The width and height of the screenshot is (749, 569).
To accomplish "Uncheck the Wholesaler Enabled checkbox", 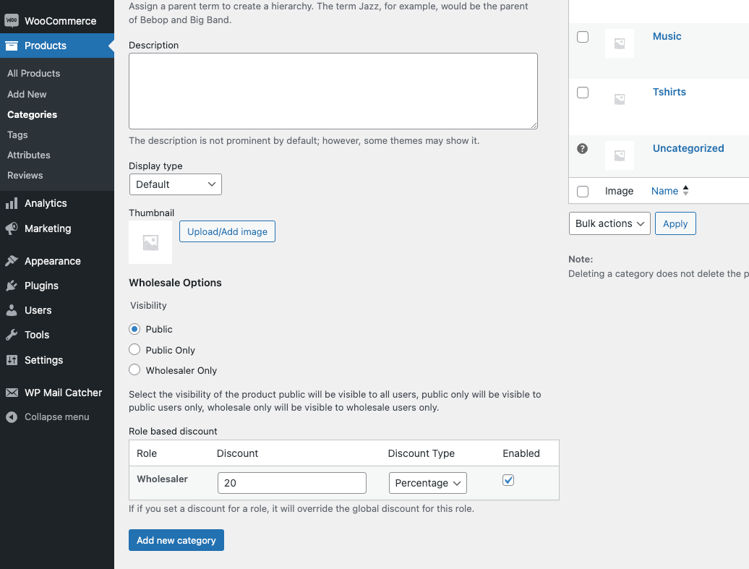I will [x=508, y=480].
